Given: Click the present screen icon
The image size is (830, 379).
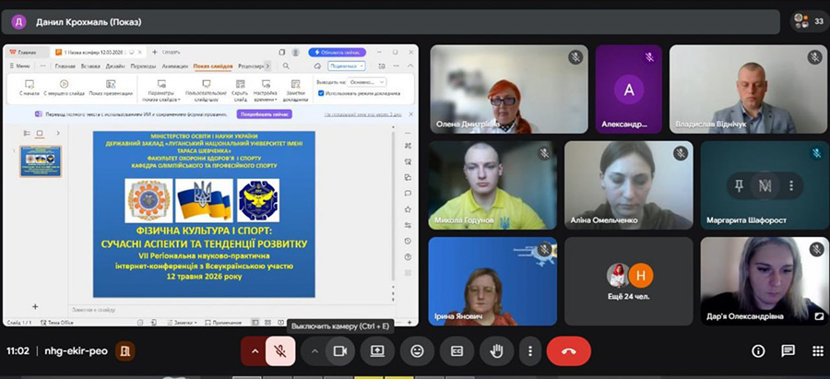Looking at the screenshot, I should (x=377, y=351).
